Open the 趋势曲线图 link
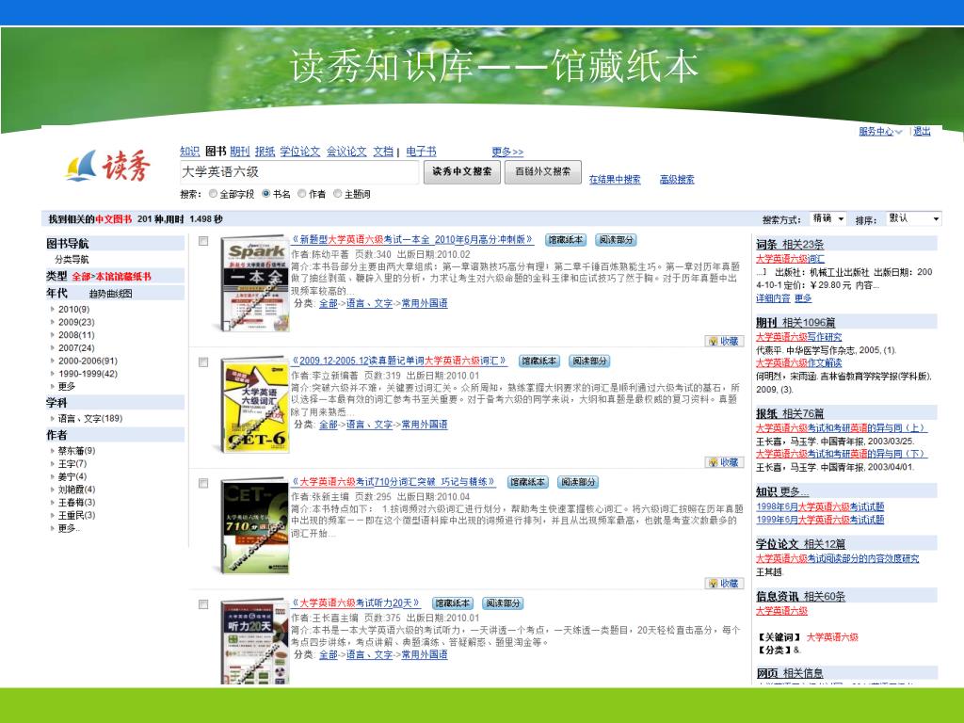This screenshot has height=723, width=964. point(110,294)
